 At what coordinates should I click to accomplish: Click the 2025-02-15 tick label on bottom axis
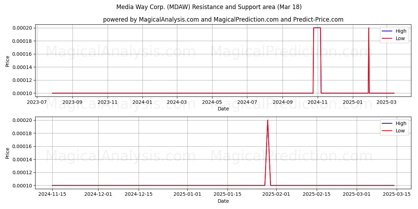click(317, 194)
